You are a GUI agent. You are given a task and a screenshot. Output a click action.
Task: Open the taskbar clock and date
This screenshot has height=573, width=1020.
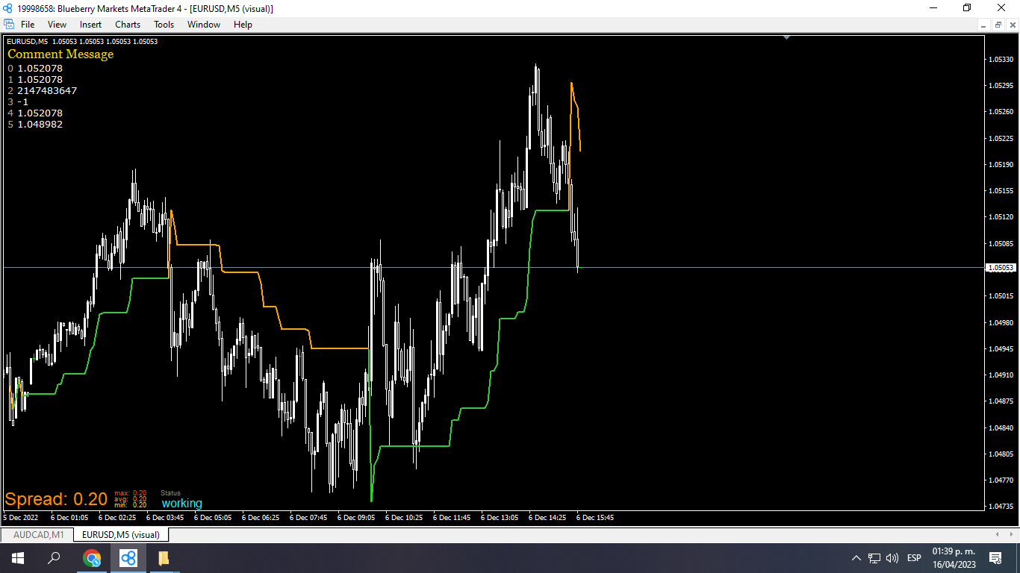[x=954, y=558]
